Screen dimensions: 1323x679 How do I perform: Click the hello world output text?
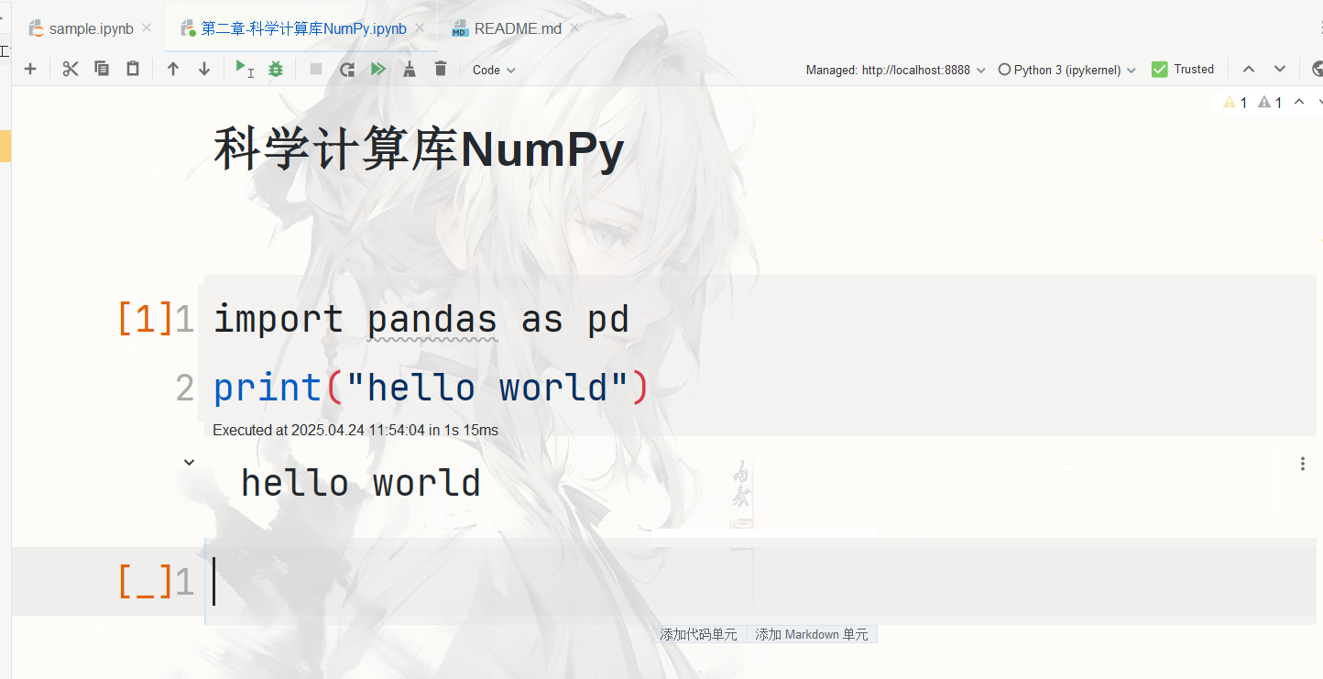click(x=361, y=483)
